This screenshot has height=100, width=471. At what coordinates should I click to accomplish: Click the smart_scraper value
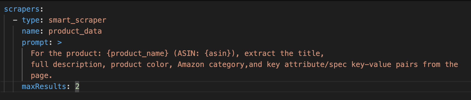[x=77, y=20]
